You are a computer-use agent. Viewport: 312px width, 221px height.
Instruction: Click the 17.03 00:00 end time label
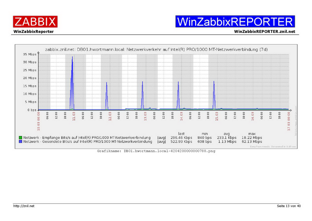[289, 121]
